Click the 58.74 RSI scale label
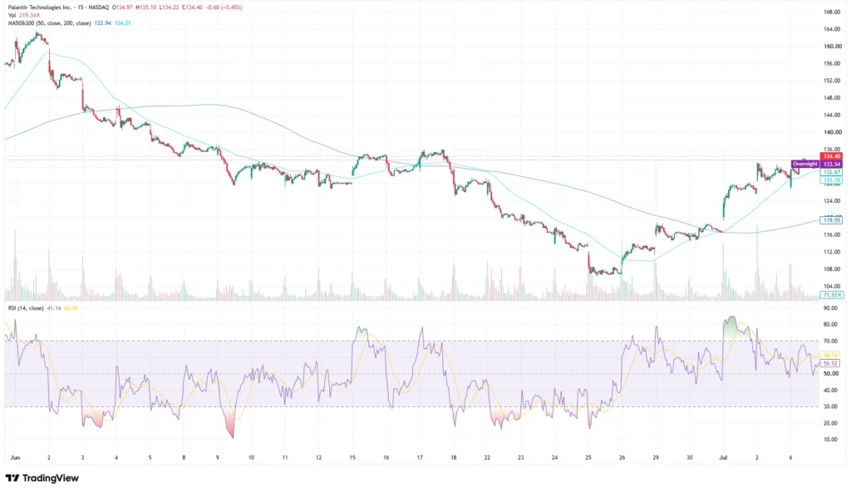This screenshot has height=492, width=851. pos(830,355)
